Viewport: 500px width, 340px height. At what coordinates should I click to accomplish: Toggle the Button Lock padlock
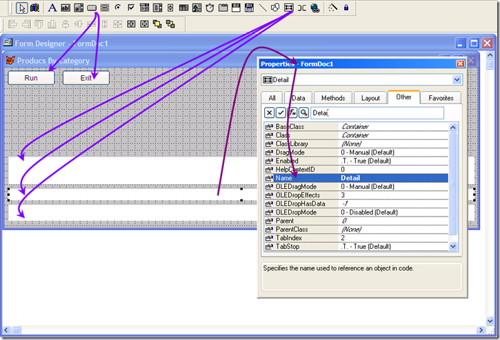click(346, 8)
